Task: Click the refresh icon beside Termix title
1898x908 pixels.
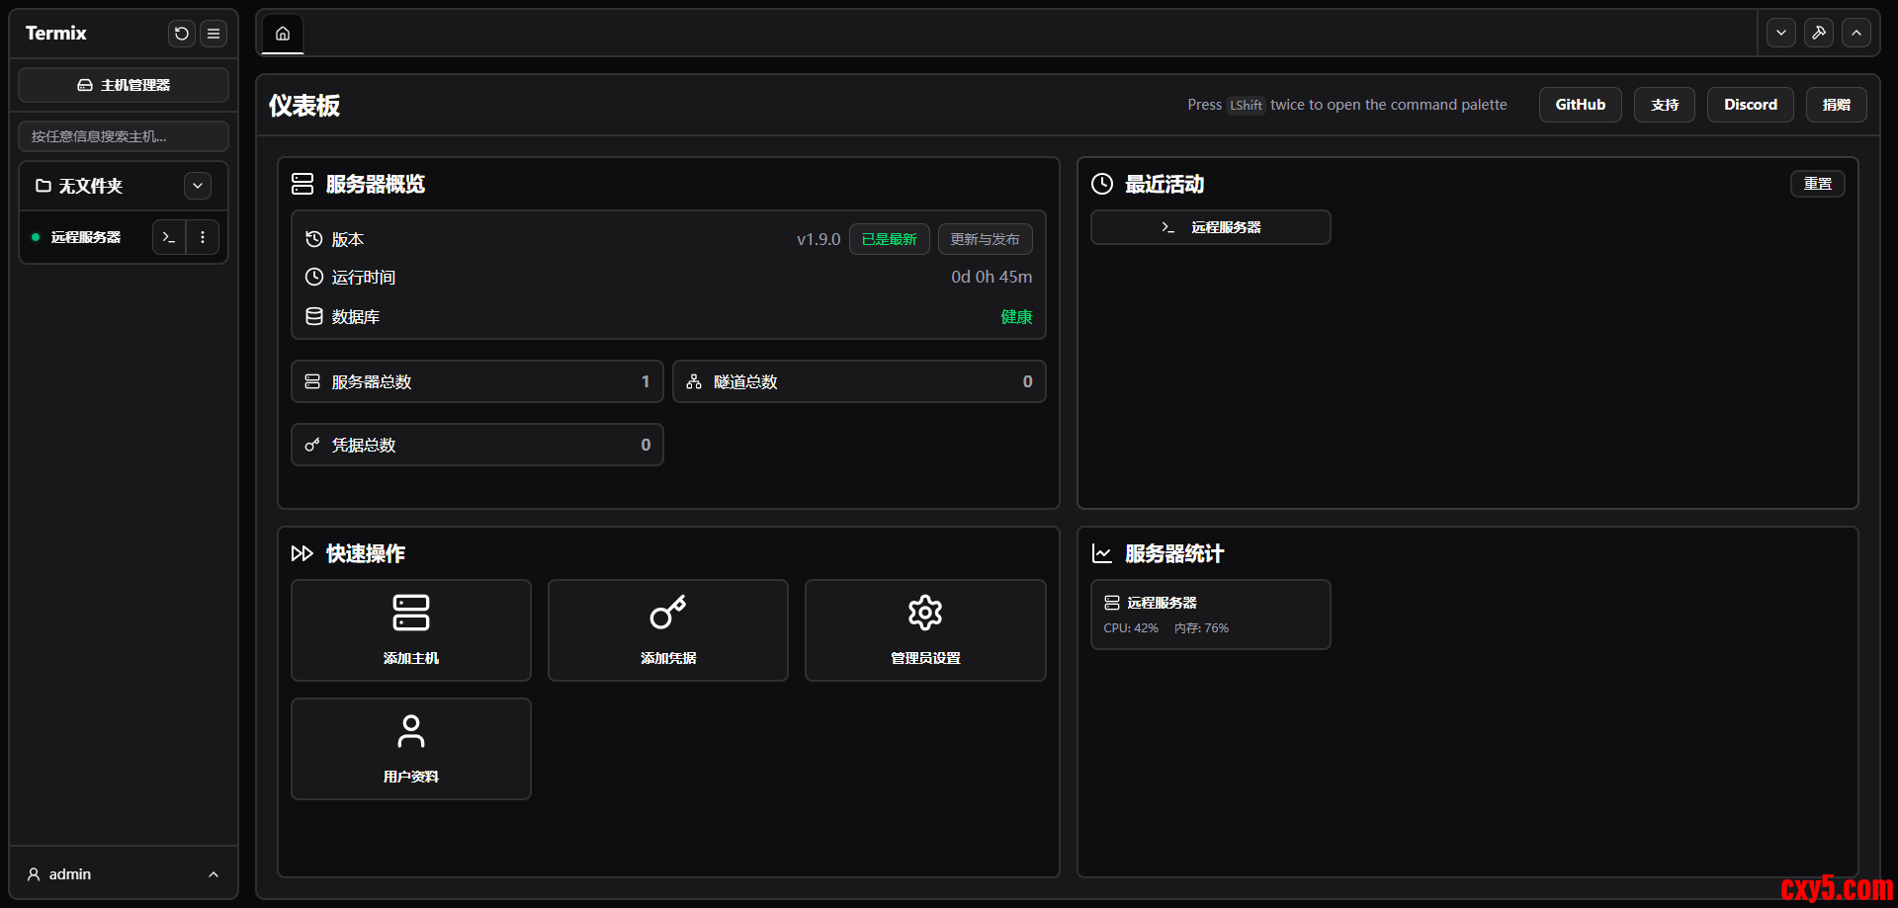Action: (x=182, y=34)
